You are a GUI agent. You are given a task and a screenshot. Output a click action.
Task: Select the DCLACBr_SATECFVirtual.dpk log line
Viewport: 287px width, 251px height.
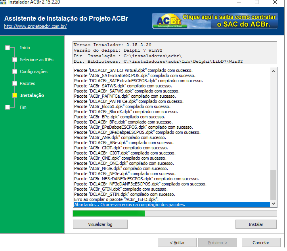[x=172, y=70]
